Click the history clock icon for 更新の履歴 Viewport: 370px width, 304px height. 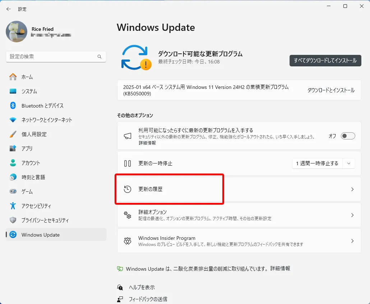[x=128, y=189]
